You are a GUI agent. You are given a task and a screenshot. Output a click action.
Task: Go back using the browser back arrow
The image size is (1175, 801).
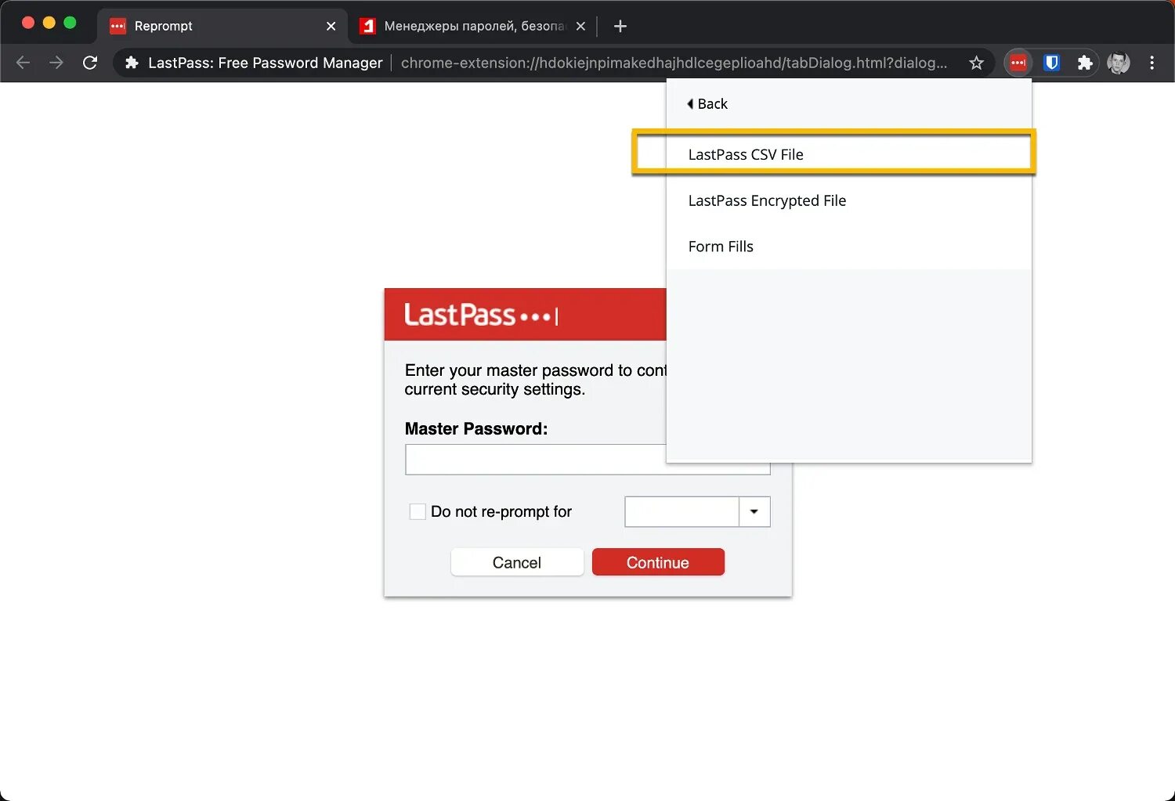tap(23, 63)
